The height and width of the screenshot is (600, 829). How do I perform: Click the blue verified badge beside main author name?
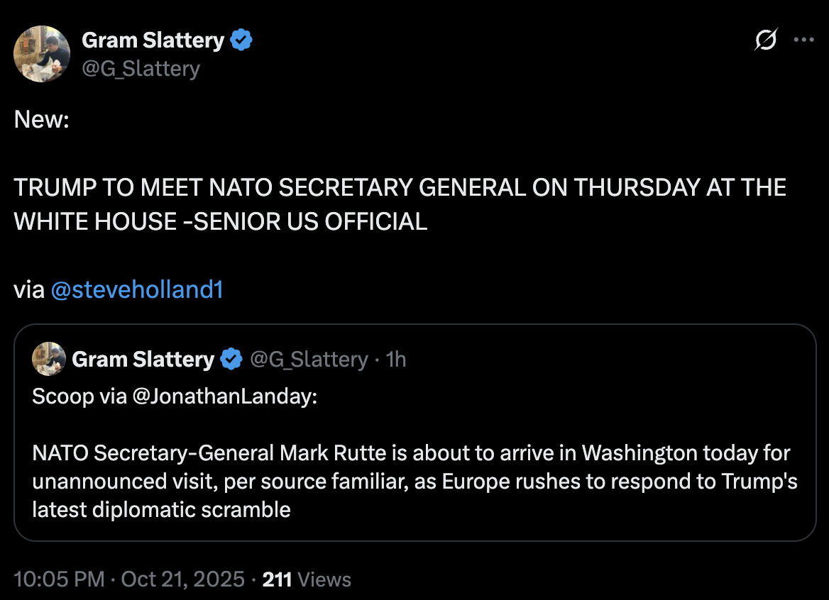coord(242,41)
